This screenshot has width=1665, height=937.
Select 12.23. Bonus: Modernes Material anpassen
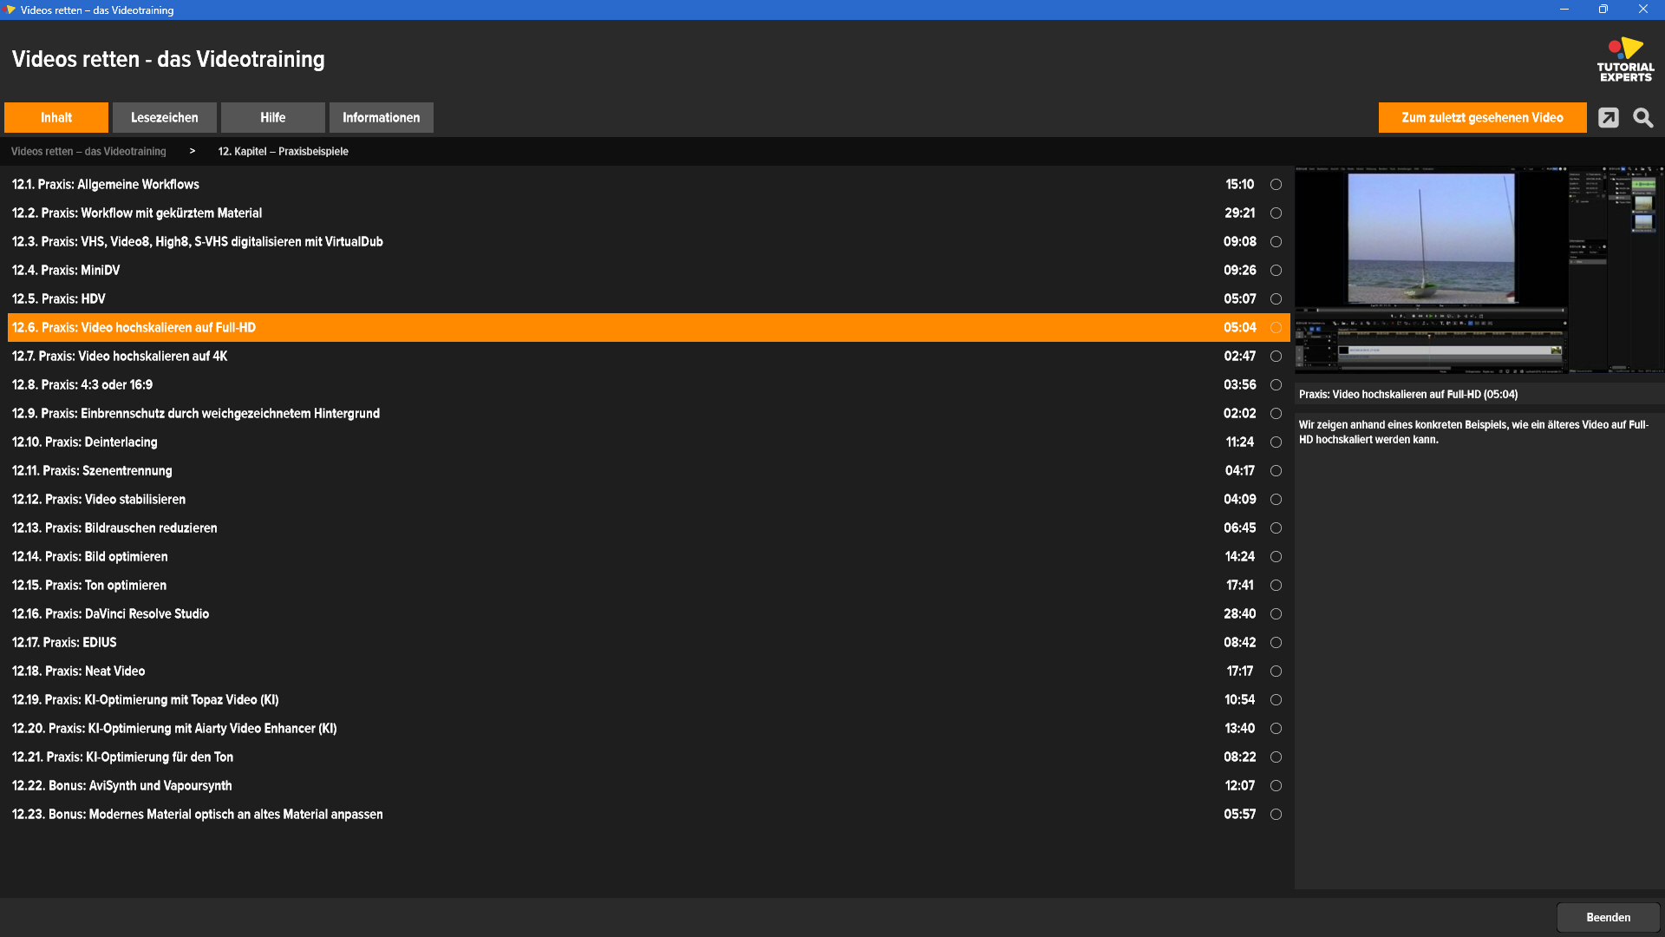[649, 814]
